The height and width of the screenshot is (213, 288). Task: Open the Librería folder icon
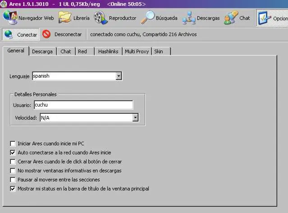pos(65,18)
